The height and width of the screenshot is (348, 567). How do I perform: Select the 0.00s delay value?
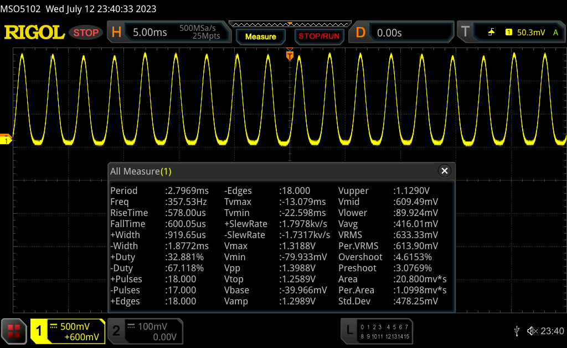[389, 33]
